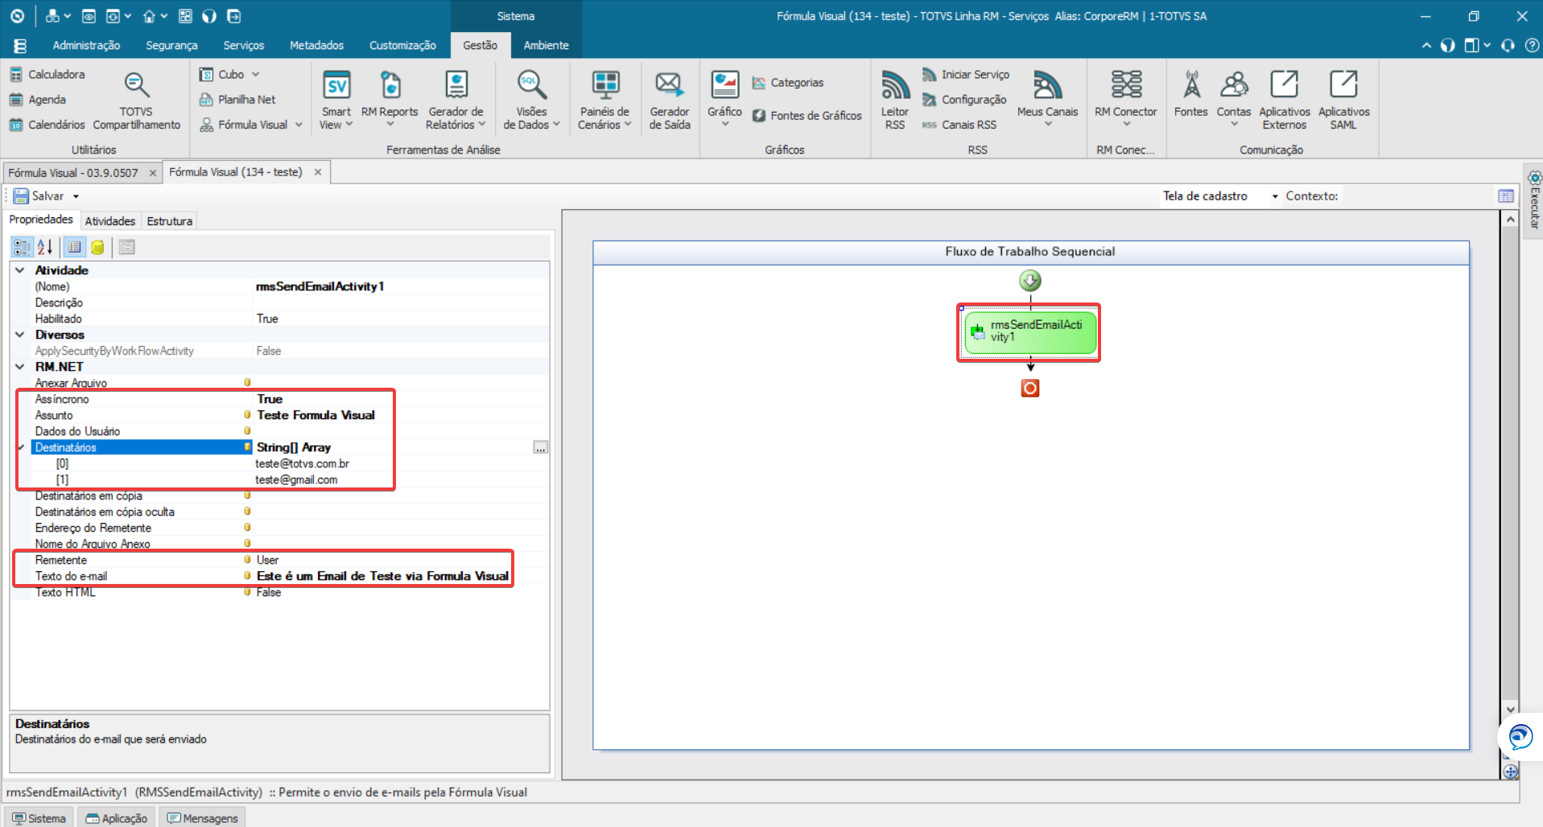Open TOTVS Compartilhamento
1543x827 pixels.
pos(136,101)
